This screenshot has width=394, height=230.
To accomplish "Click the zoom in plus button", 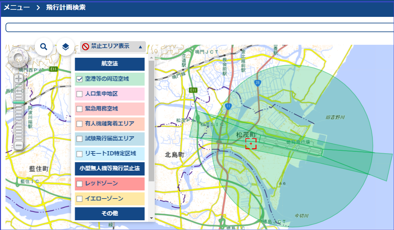I will click(19, 79).
